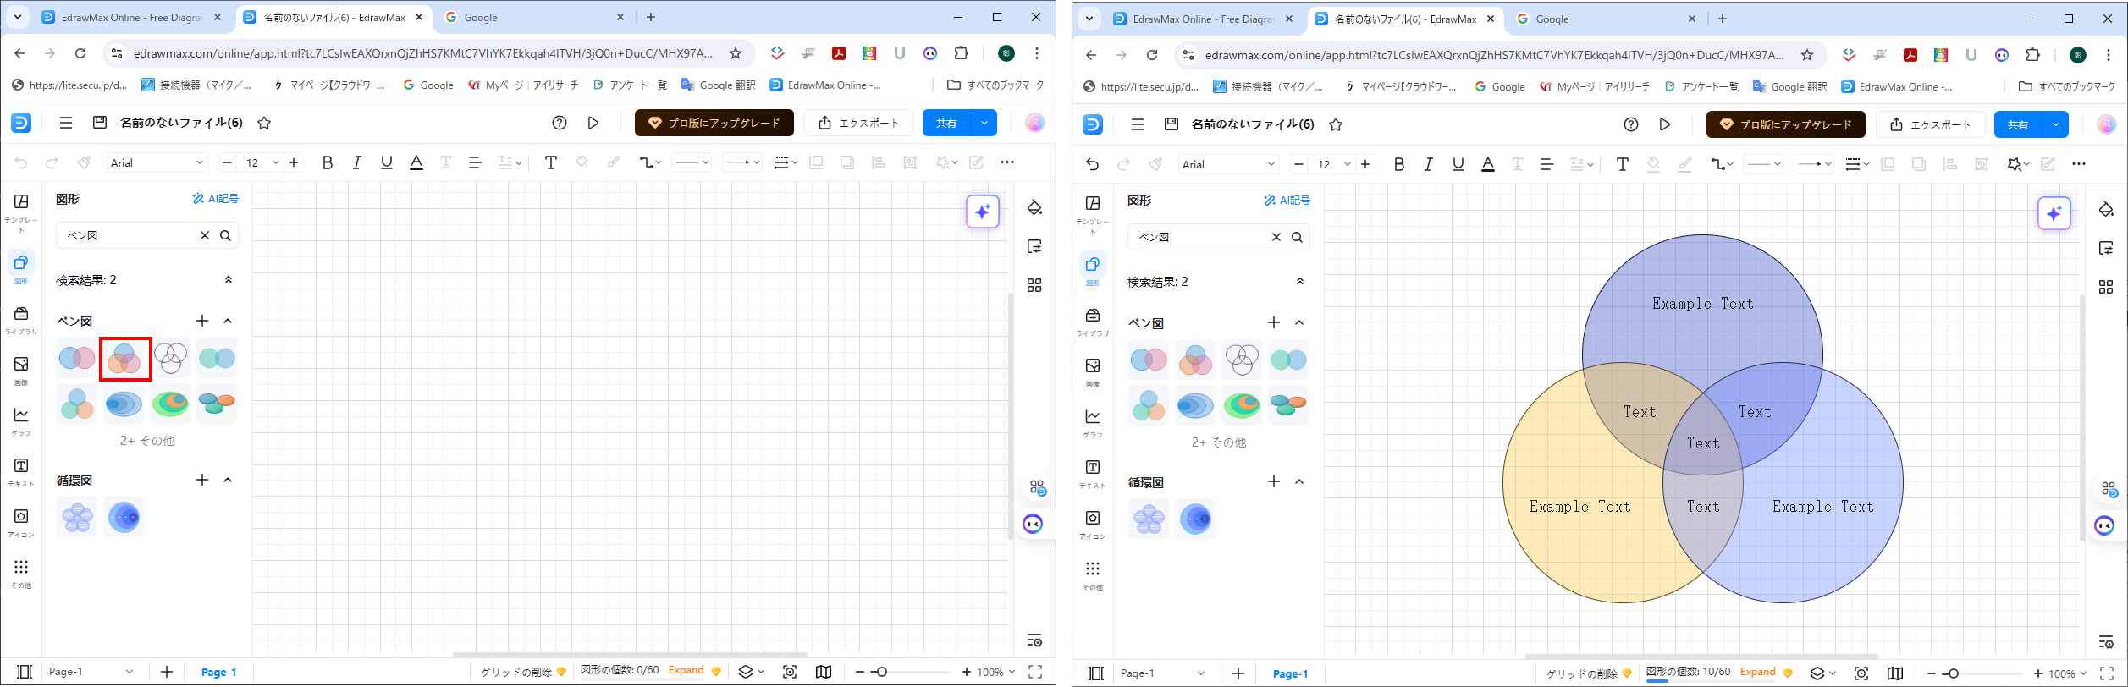This screenshot has height=687, width=2128.
Task: Clear shape search with X in right window
Action: click(x=1276, y=237)
